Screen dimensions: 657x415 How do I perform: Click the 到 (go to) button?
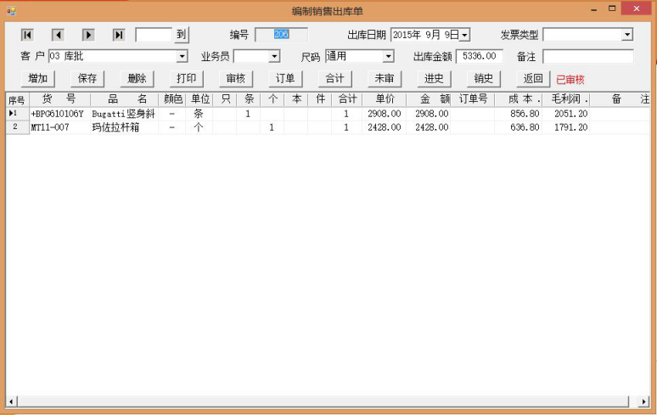pyautogui.click(x=181, y=35)
